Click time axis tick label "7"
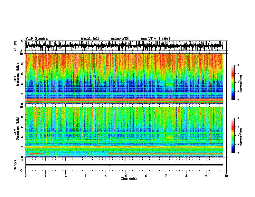Viewport: 255px width, 197px height. click(x=166, y=176)
